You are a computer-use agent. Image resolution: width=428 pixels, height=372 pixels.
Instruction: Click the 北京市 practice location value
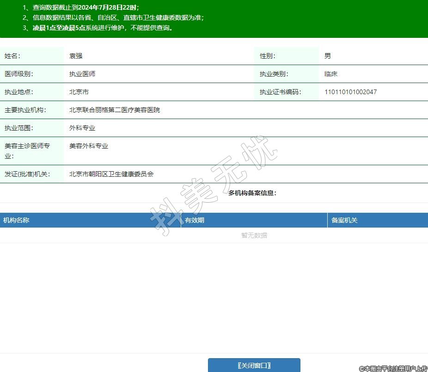79,92
